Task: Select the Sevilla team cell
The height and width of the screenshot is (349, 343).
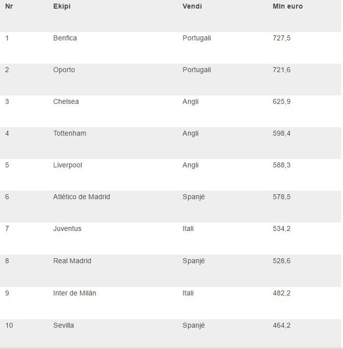Action: pyautogui.click(x=63, y=325)
